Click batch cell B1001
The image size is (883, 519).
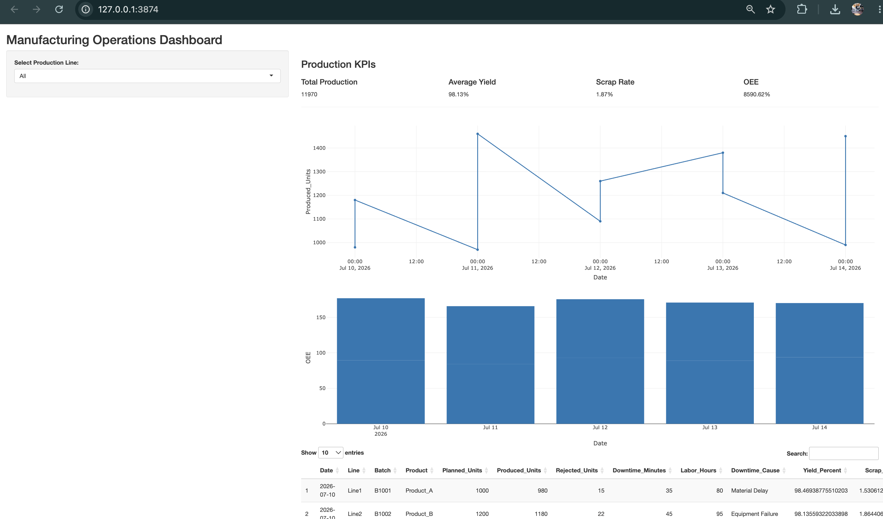pyautogui.click(x=382, y=491)
